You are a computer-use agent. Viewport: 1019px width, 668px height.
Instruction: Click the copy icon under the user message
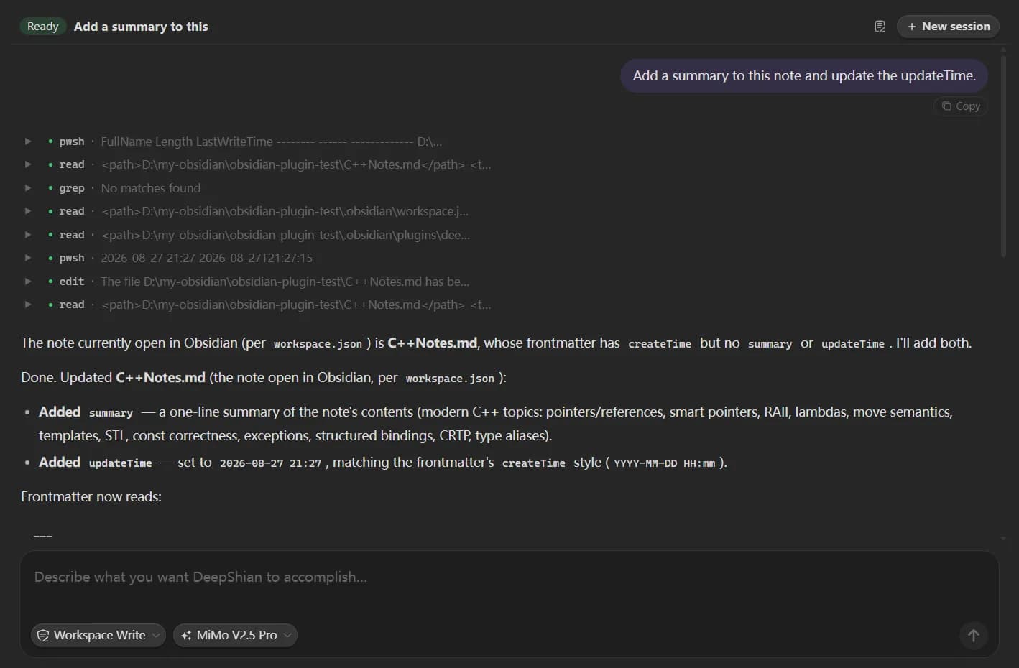coord(946,106)
